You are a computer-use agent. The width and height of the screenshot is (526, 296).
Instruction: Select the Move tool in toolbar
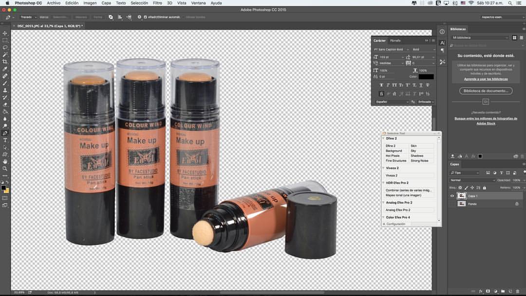click(5, 33)
